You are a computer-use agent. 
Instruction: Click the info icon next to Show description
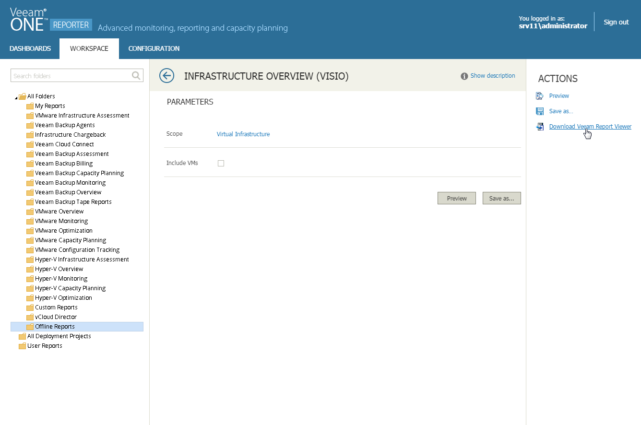(464, 76)
